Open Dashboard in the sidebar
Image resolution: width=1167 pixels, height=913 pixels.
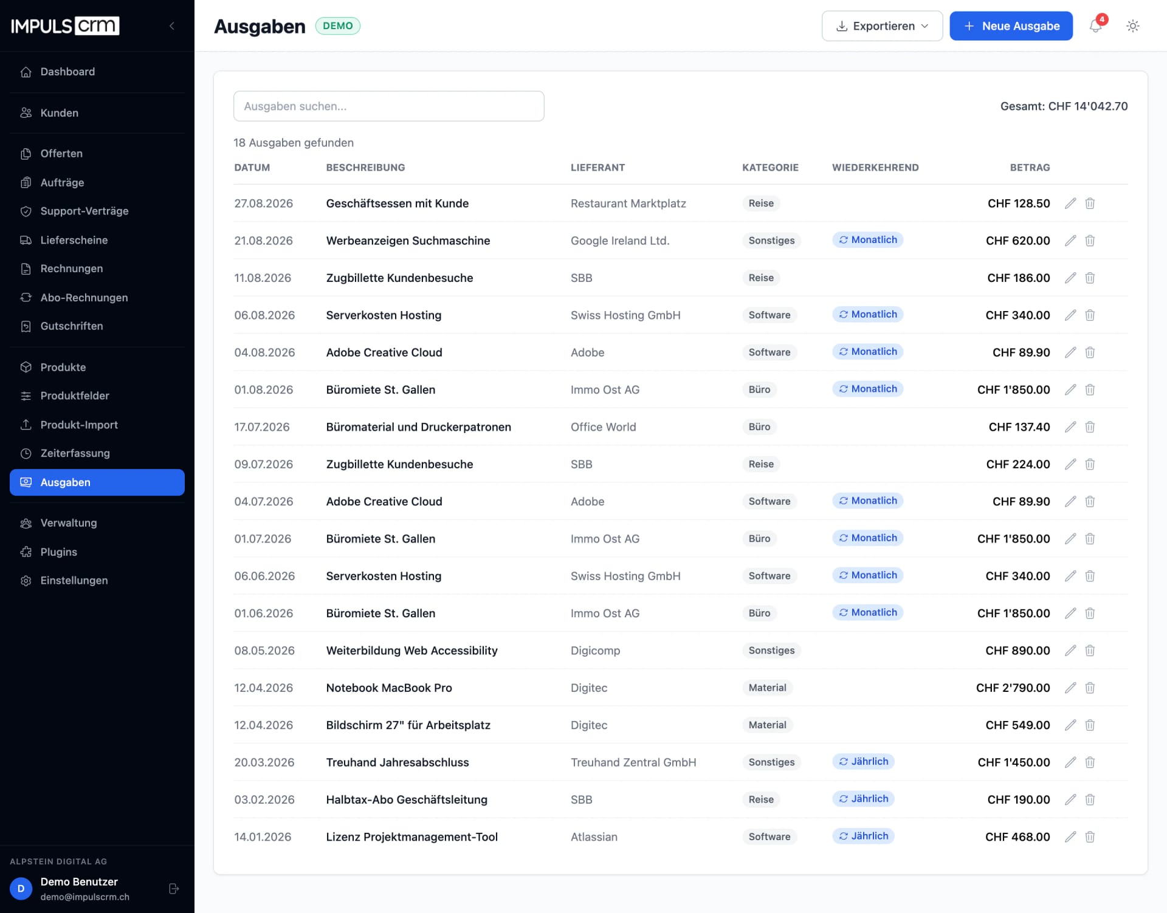click(x=97, y=72)
